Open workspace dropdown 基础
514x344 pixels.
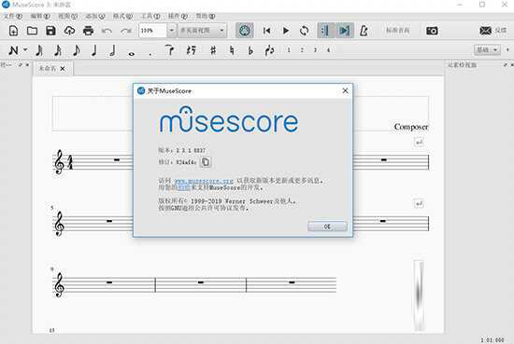(487, 50)
